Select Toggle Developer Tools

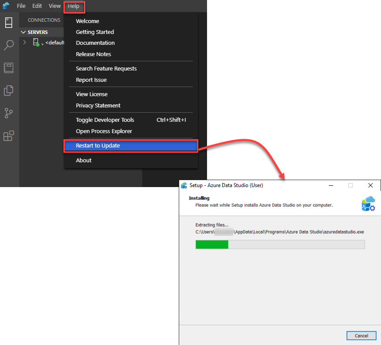[131, 120]
